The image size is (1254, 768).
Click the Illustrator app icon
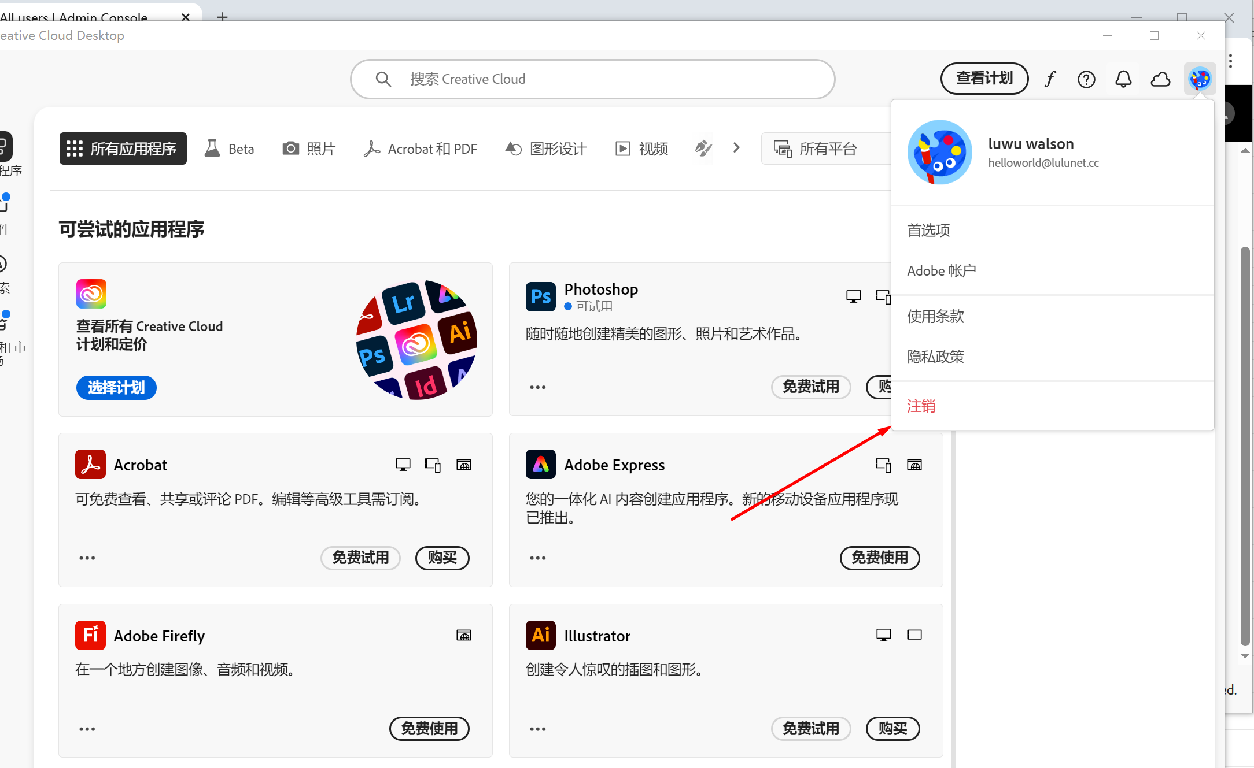tap(540, 635)
